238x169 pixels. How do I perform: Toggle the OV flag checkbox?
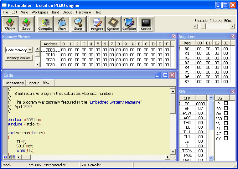[x=226, y=113]
